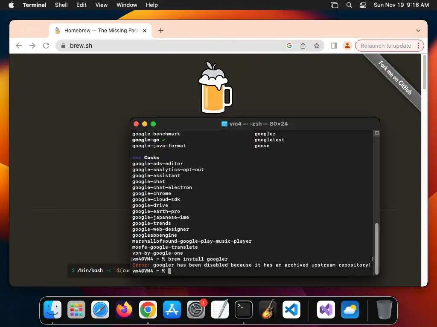Open Trash from the Dock
This screenshot has width=437, height=327.
click(385, 309)
